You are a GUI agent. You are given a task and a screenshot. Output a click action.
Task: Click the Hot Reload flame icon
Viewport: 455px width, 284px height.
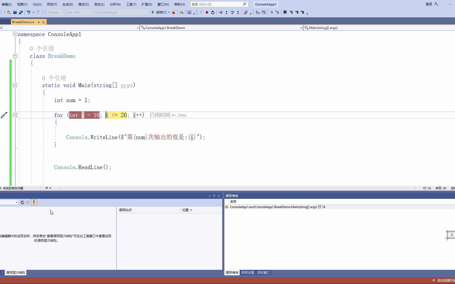174,12
